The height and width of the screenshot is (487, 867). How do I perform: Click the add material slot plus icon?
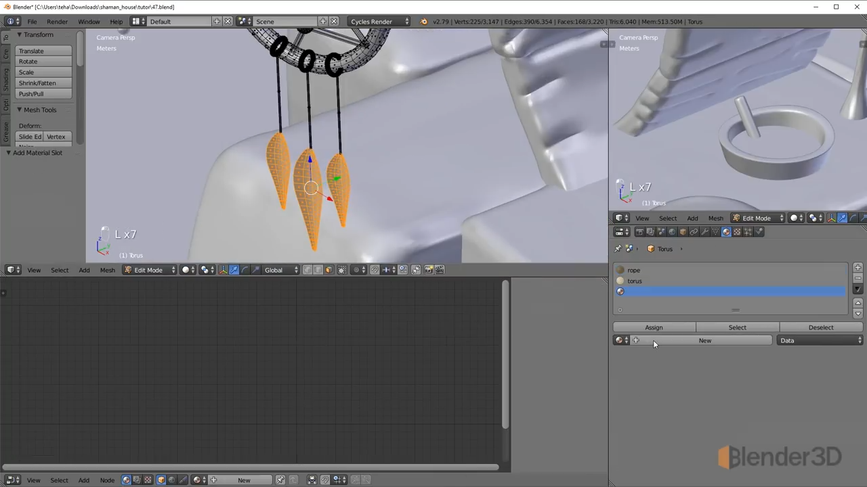[x=858, y=267]
